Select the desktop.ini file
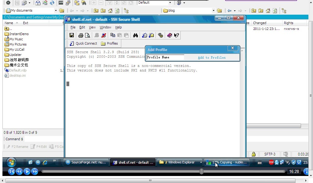 (x=15, y=75)
